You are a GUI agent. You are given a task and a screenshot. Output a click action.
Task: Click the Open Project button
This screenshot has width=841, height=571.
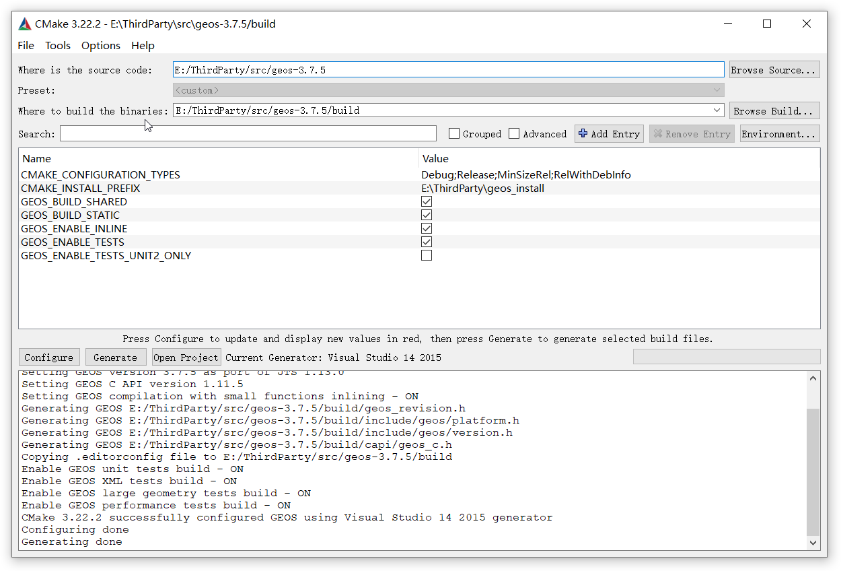point(186,357)
